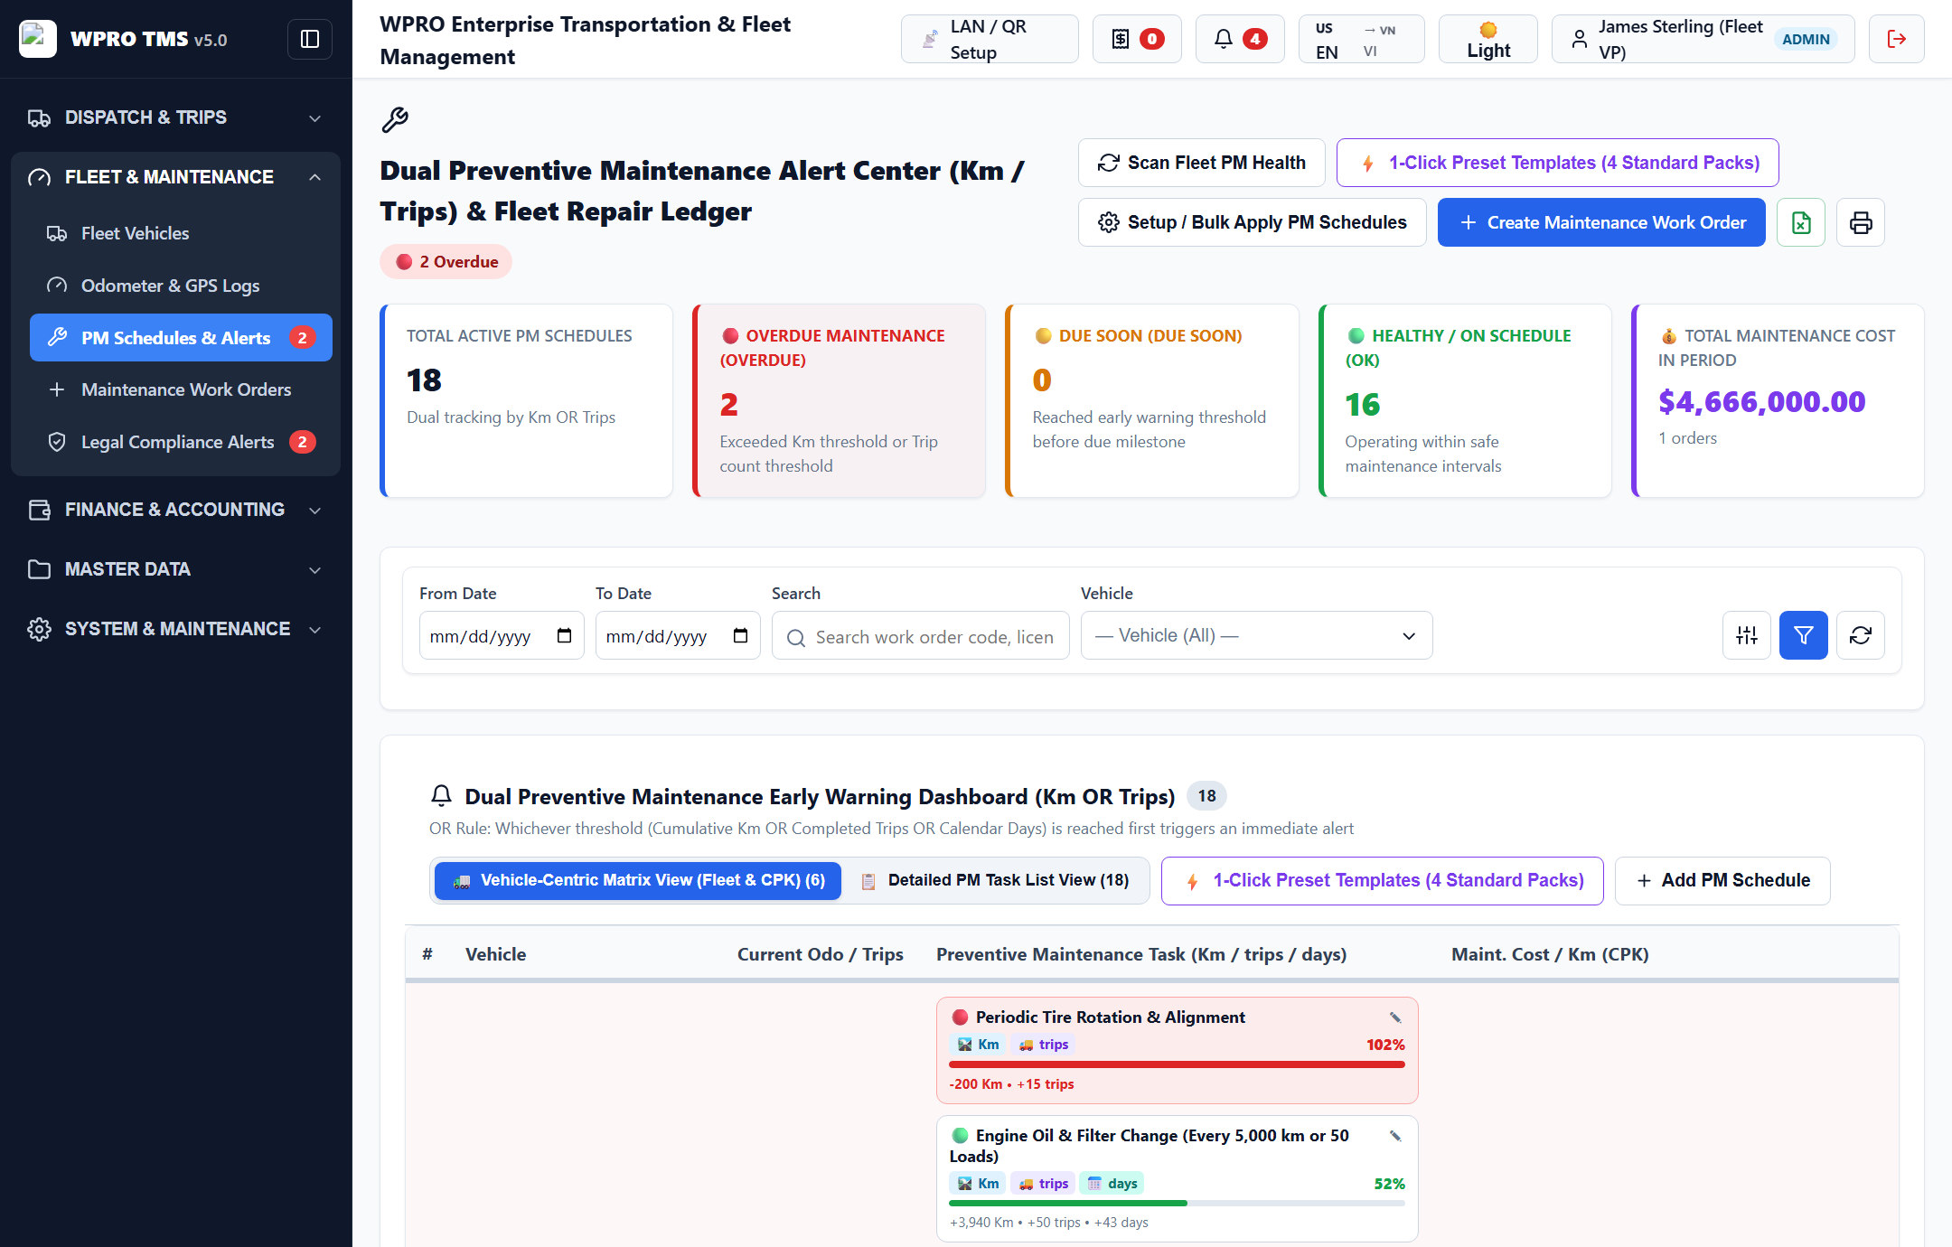The height and width of the screenshot is (1247, 1952).
Task: Click the From Date field
Action: (502, 635)
